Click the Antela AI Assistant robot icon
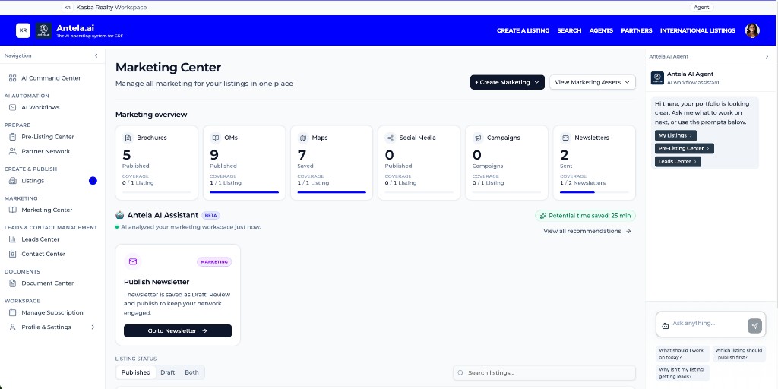 coord(119,215)
